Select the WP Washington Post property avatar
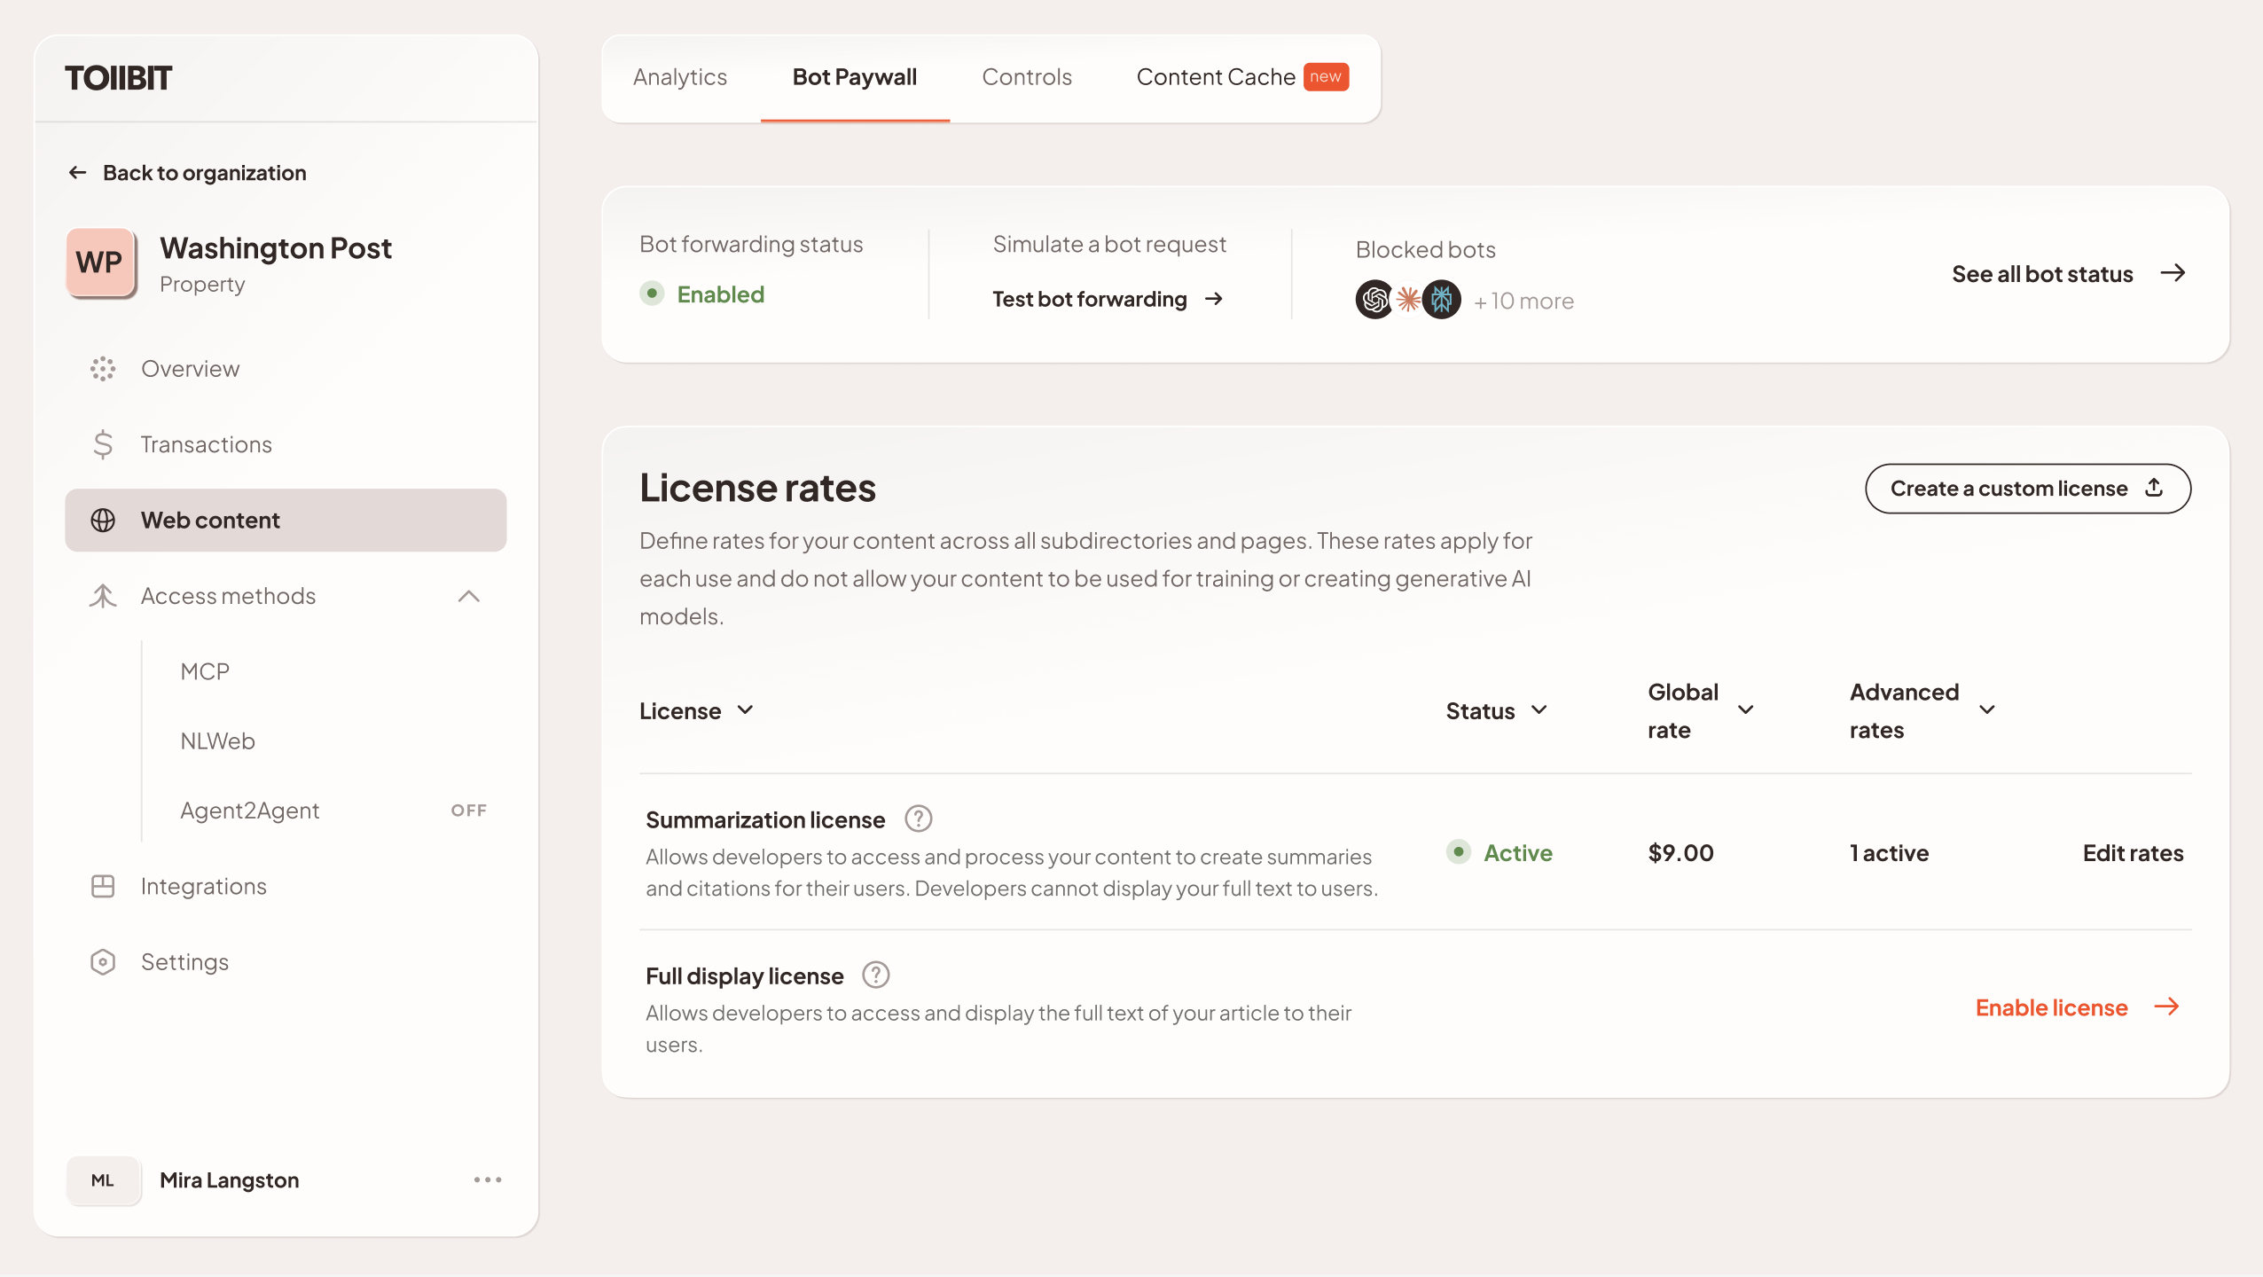 [x=100, y=262]
